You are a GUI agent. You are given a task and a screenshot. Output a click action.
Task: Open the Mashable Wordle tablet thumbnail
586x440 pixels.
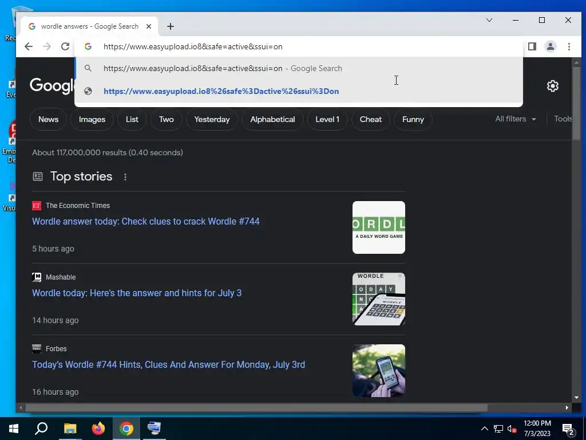[379, 299]
